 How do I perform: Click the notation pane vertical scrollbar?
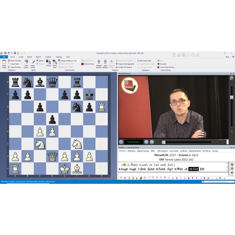[228, 167]
